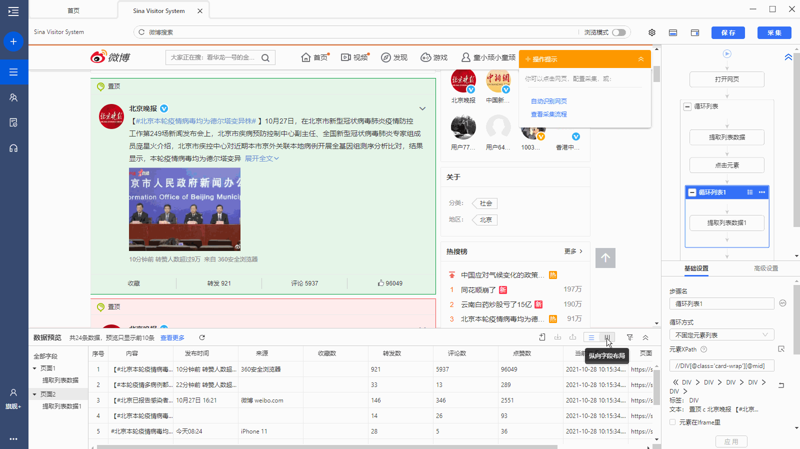
Task: Click the back-to-top arrow button
Action: coord(605,258)
